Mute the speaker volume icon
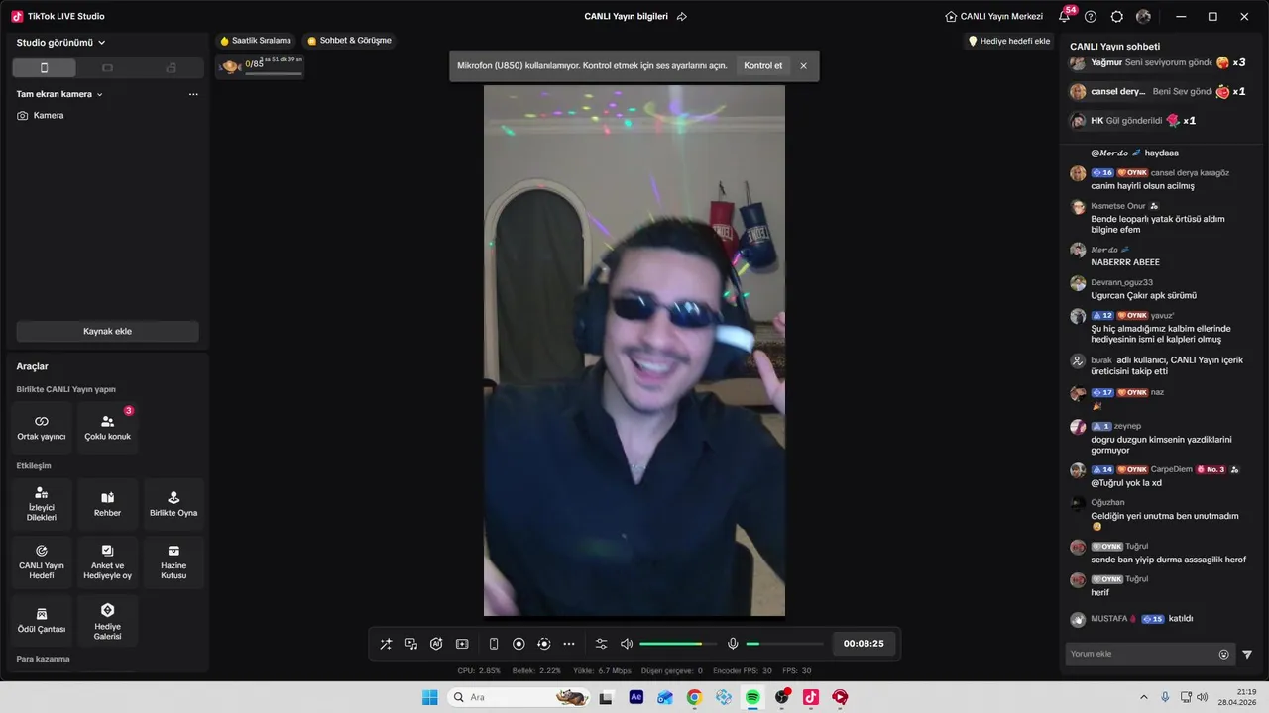1269x713 pixels. [627, 644]
